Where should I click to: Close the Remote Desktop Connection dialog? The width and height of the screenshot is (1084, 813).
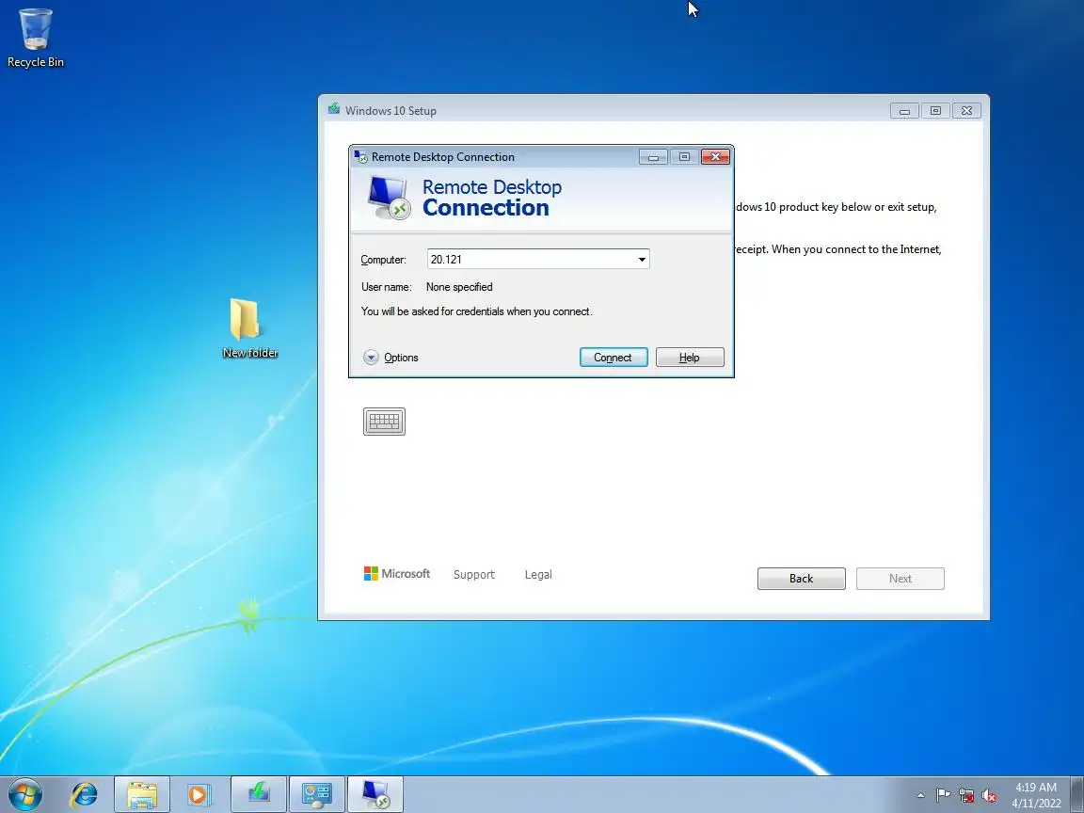coord(715,157)
